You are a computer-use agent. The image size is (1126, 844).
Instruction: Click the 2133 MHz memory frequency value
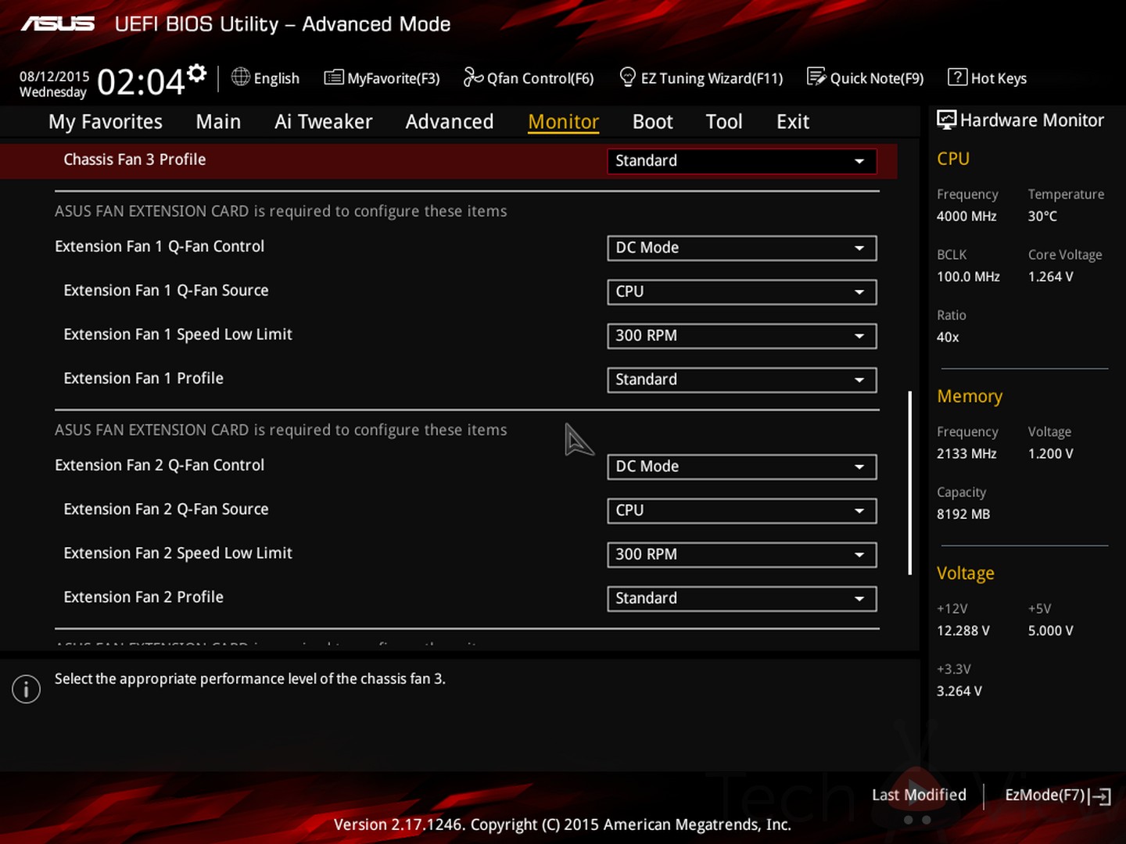click(966, 454)
